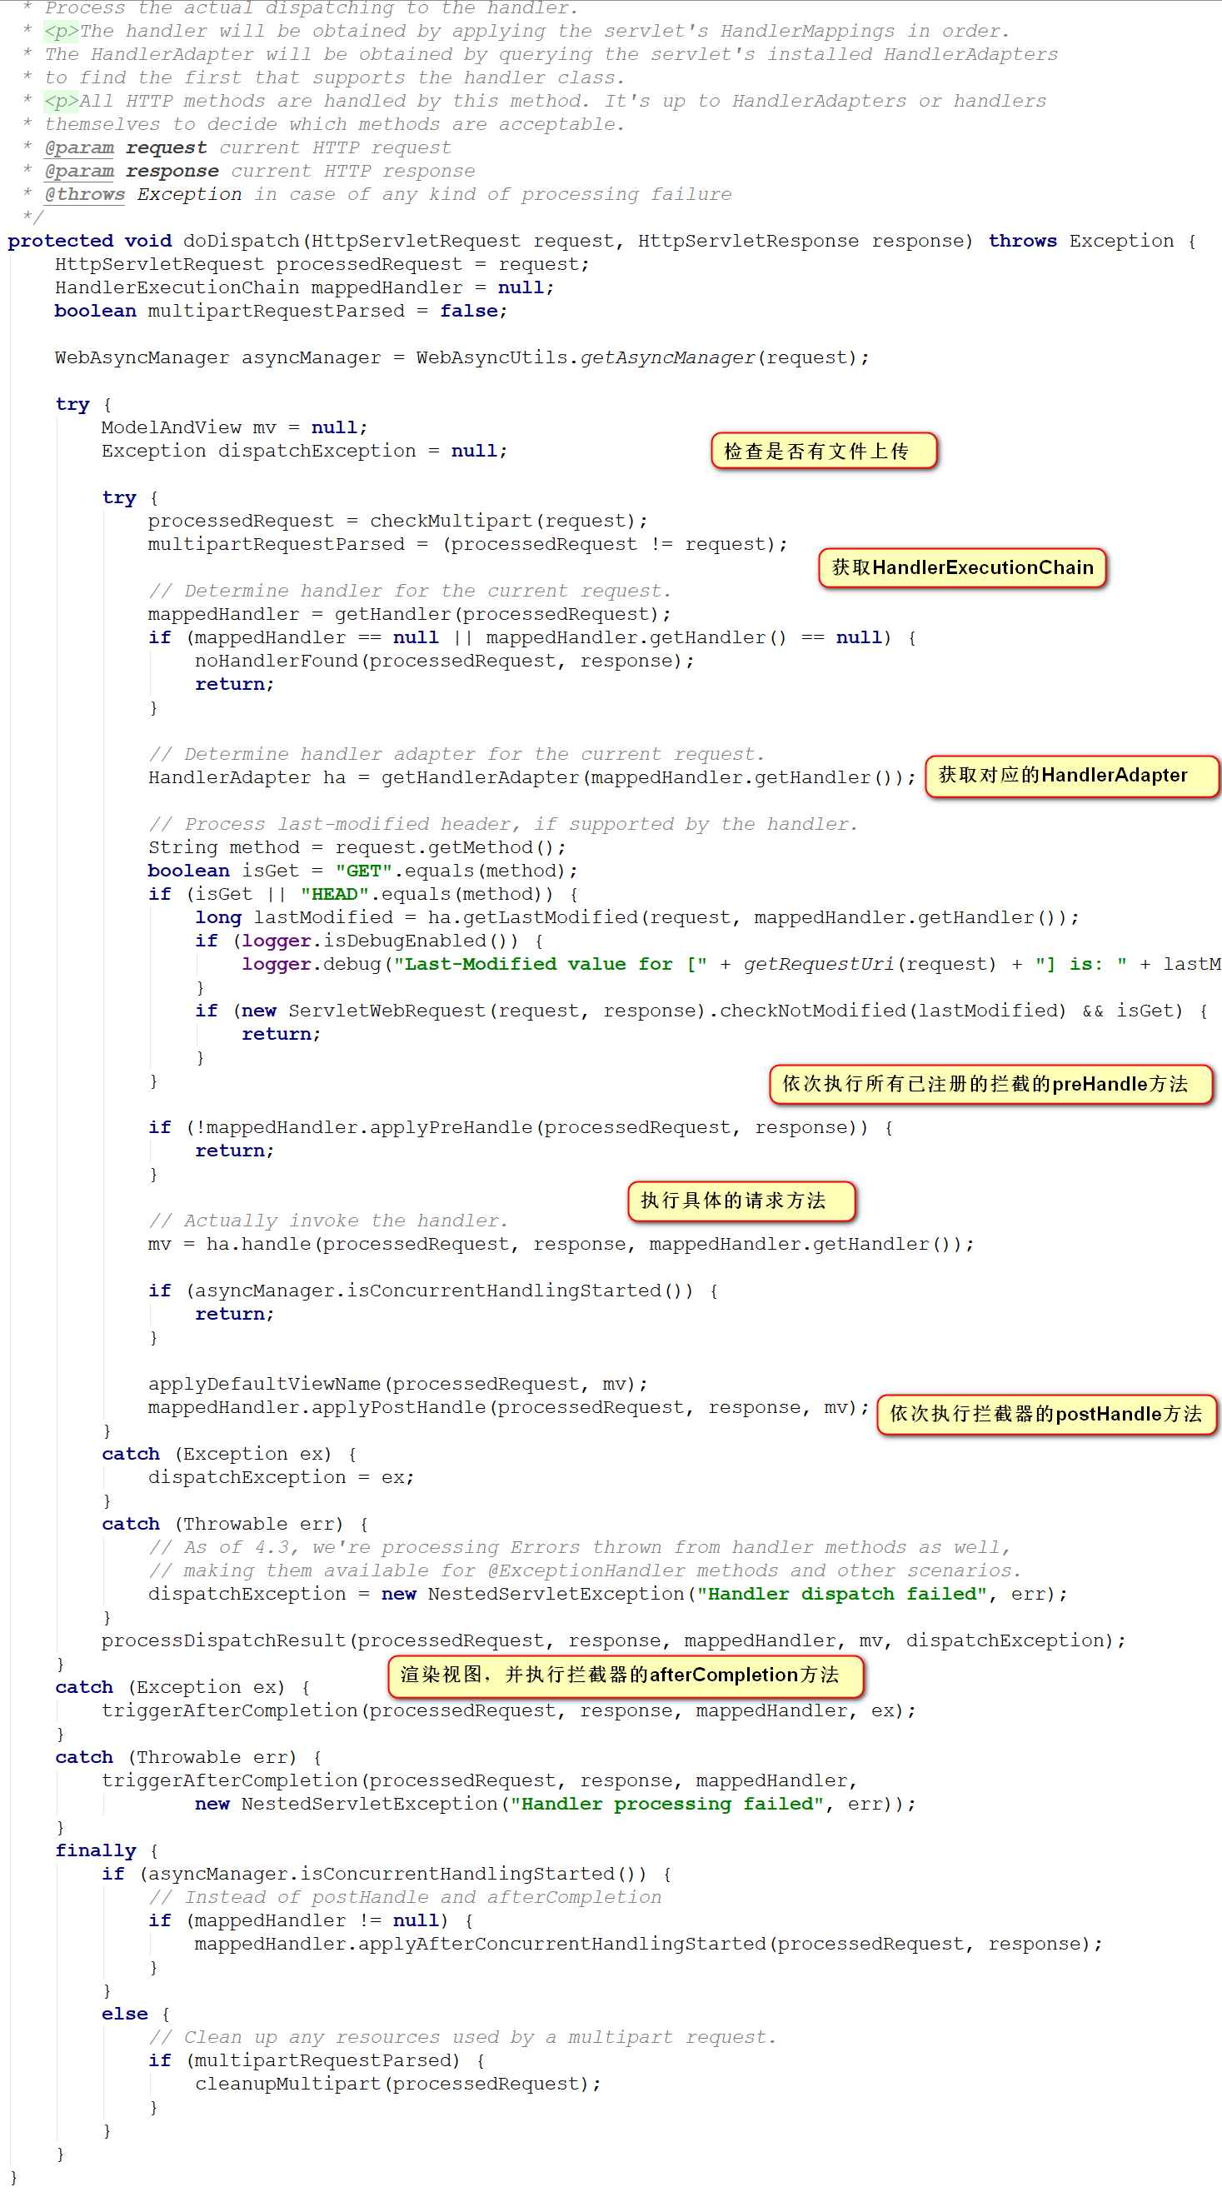Click the noHandlerFound method call
Image resolution: width=1222 pixels, height=2207 pixels.
point(276,661)
